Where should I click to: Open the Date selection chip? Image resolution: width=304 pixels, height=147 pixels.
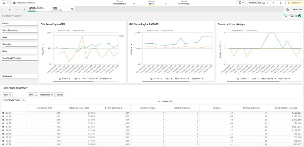pos(61,9)
